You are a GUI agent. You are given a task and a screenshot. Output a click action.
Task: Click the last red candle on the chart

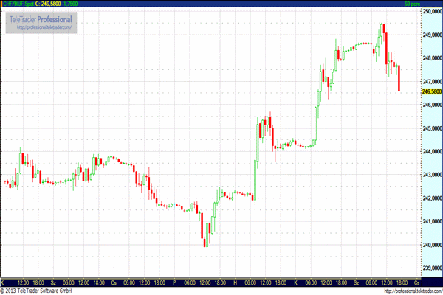point(399,78)
